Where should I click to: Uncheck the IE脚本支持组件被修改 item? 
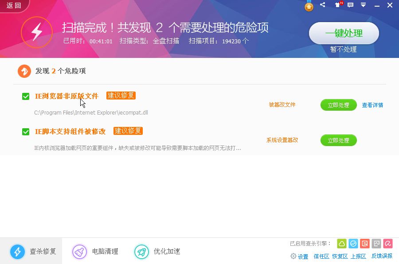[25, 131]
